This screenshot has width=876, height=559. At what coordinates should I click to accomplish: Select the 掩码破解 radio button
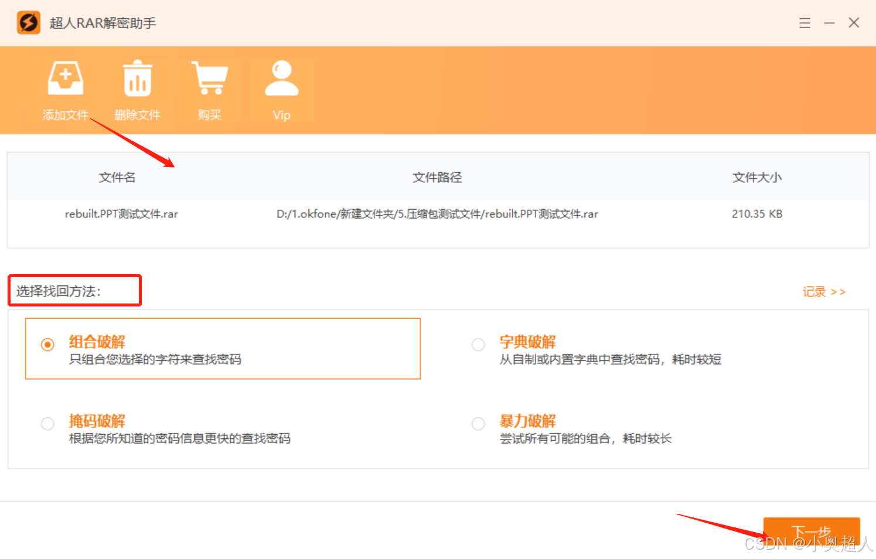[x=48, y=424]
